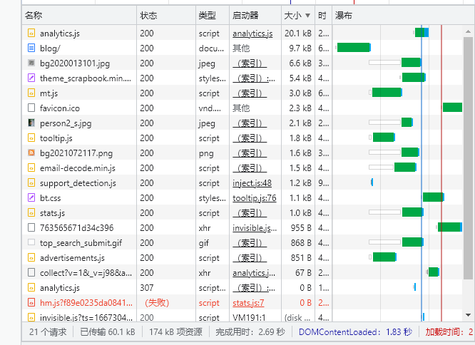The width and height of the screenshot is (475, 345).
Task: Click the 瀑布 waterfall column header
Action: click(x=344, y=15)
